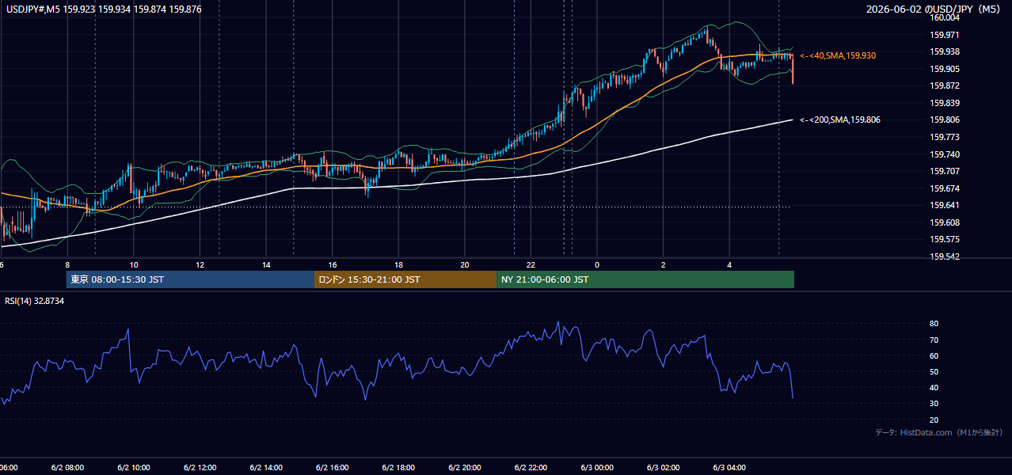Click the 159.575 price axis label
The image size is (1012, 475).
[x=944, y=239]
